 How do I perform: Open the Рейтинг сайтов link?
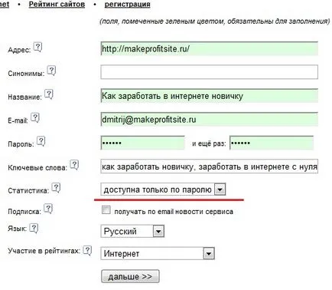pos(57,5)
